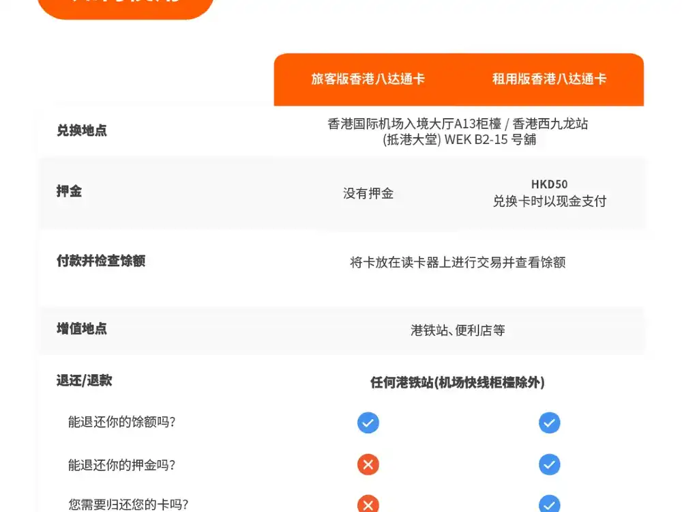Click the red cross for 旅客版 under 能退还你的押金吗

pyautogui.click(x=368, y=464)
